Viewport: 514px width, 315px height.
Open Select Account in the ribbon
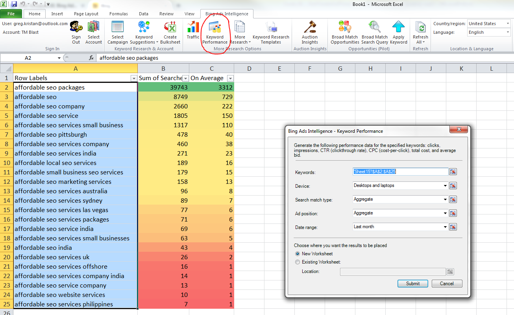[94, 33]
